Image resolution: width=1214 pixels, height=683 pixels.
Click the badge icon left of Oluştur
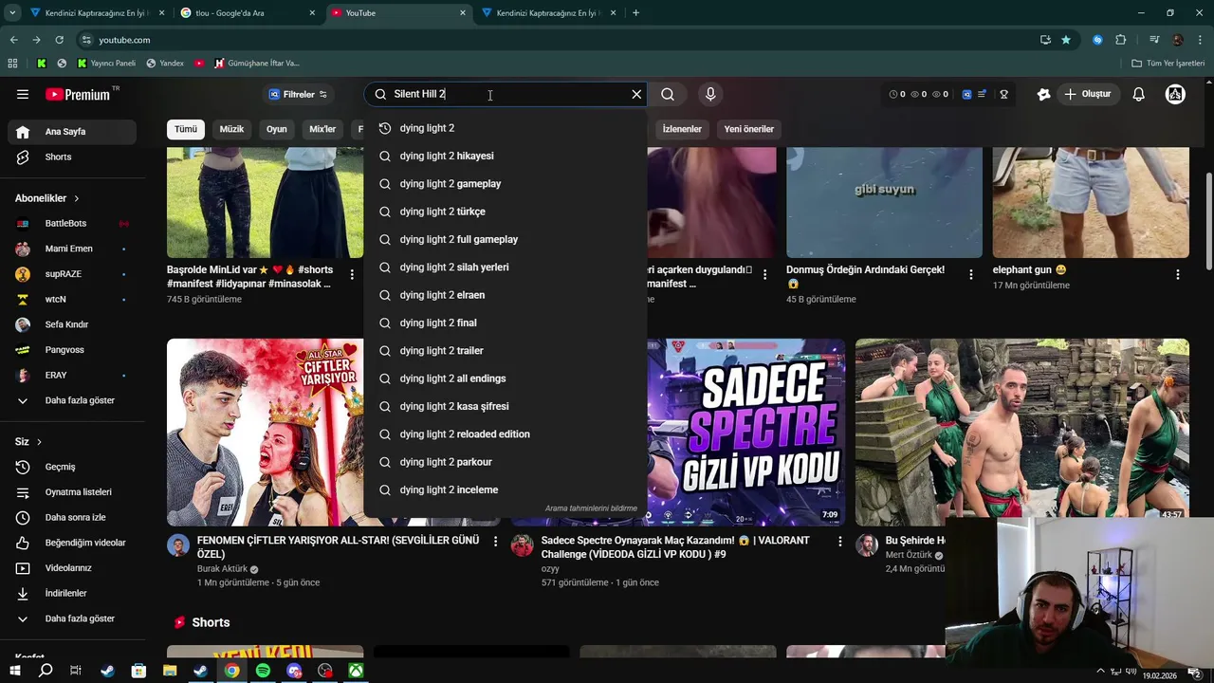tap(1043, 94)
